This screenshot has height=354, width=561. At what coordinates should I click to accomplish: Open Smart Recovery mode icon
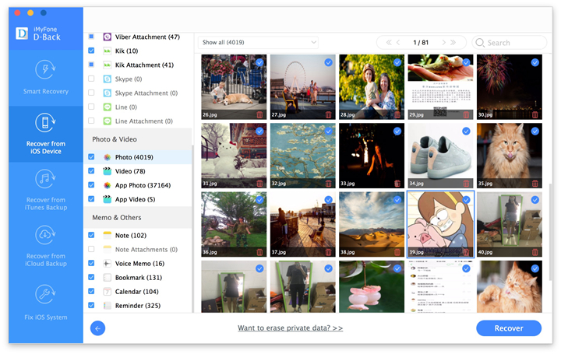pos(45,70)
